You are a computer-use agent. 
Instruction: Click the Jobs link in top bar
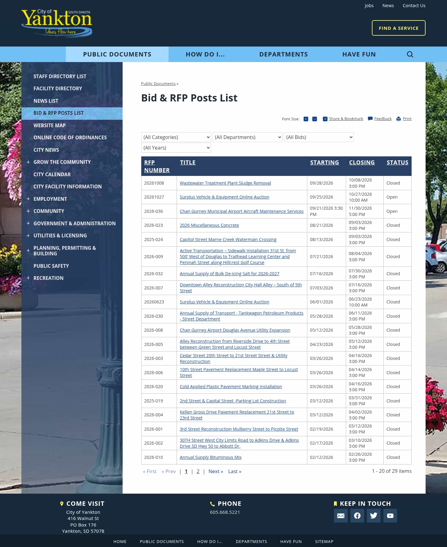click(369, 6)
